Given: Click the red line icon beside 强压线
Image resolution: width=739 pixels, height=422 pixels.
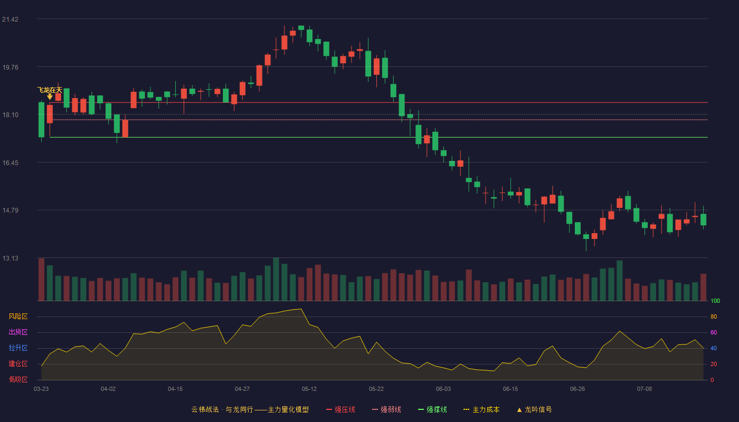Looking at the screenshot, I should (329, 409).
